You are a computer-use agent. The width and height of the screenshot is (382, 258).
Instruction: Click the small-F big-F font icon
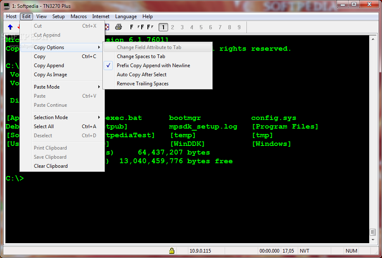click(x=141, y=27)
